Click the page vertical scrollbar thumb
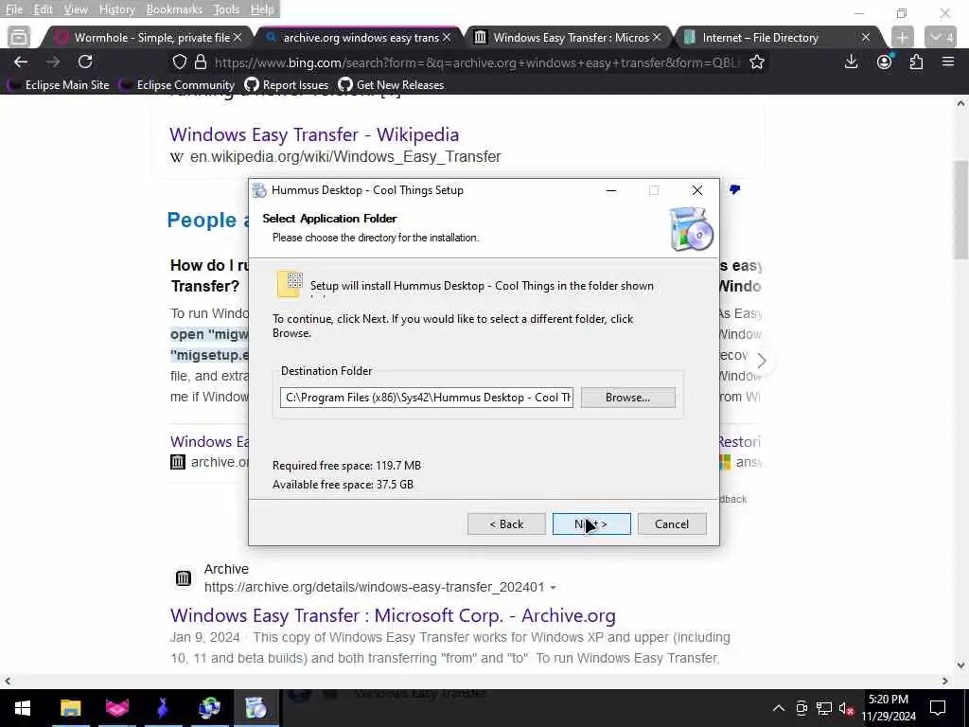969x727 pixels. [x=960, y=210]
